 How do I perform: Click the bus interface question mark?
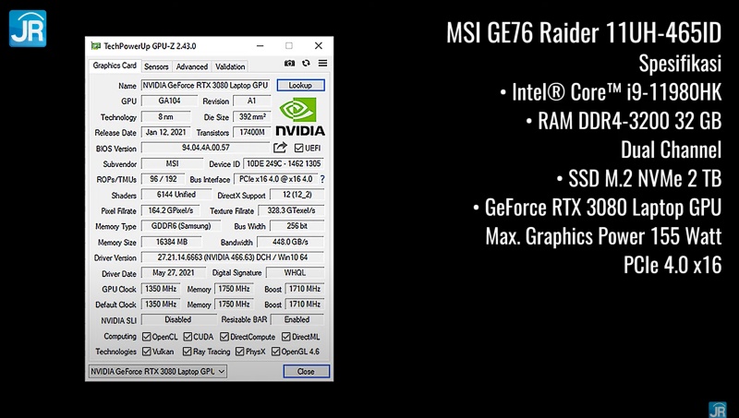point(322,179)
